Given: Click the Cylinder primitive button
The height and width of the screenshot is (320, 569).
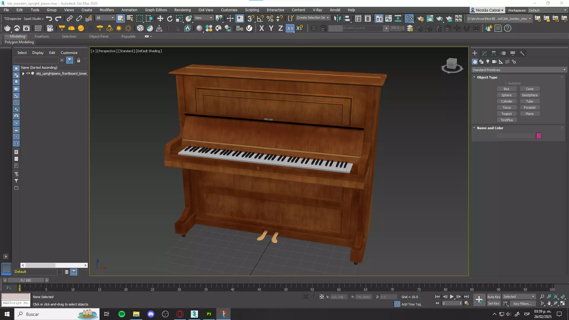Looking at the screenshot, I should tap(506, 101).
